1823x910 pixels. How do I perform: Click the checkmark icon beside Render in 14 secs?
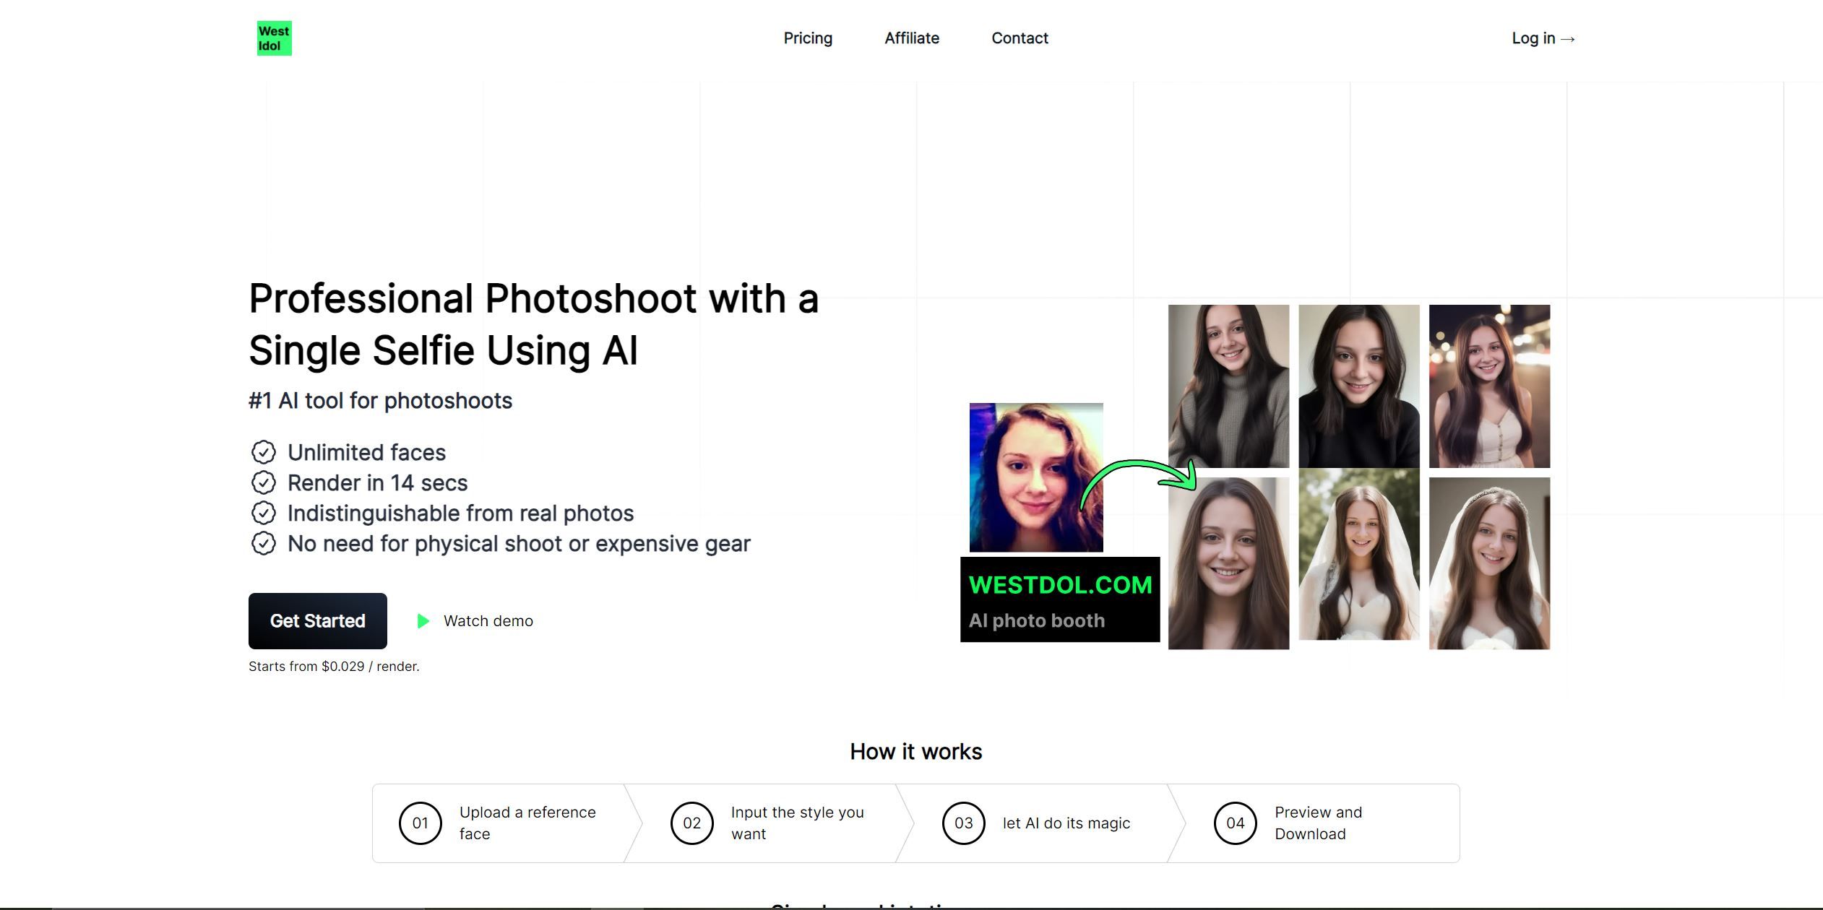264,482
